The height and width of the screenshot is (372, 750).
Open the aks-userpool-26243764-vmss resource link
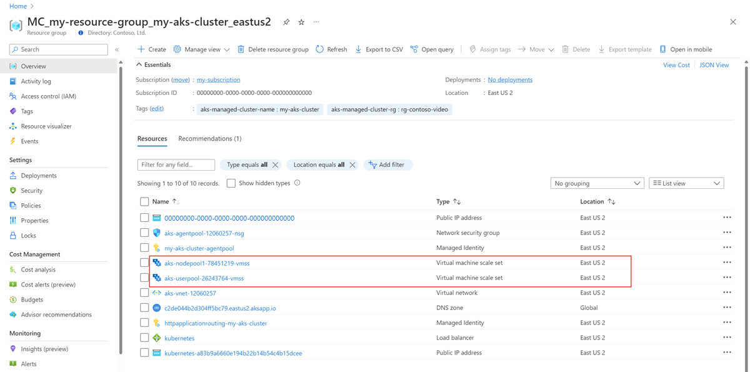pos(204,278)
